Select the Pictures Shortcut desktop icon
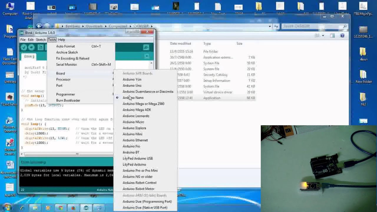The image size is (377, 212). pyautogui.click(x=10, y=125)
